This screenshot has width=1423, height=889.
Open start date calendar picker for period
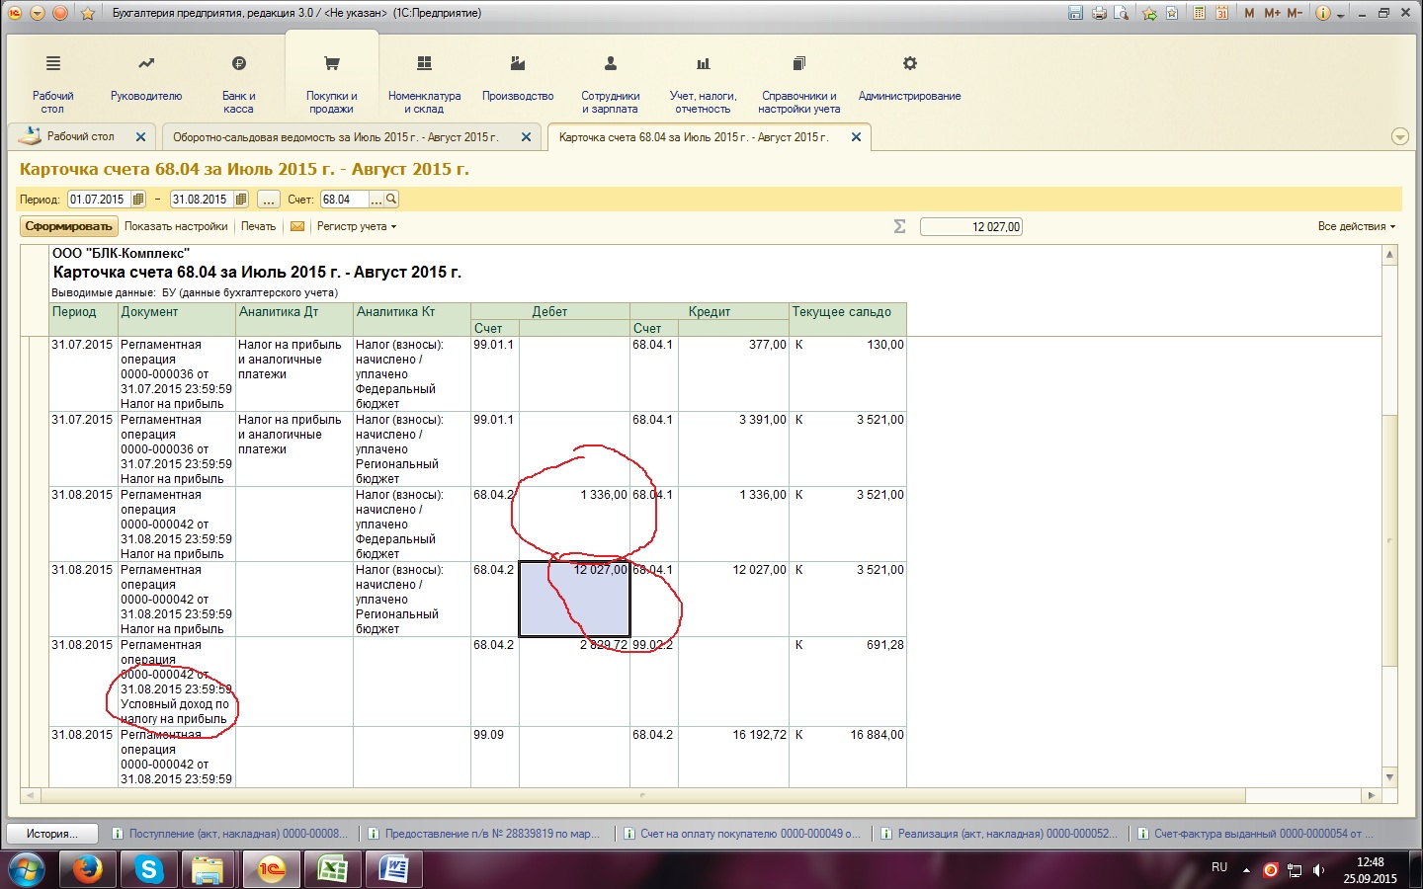[138, 200]
